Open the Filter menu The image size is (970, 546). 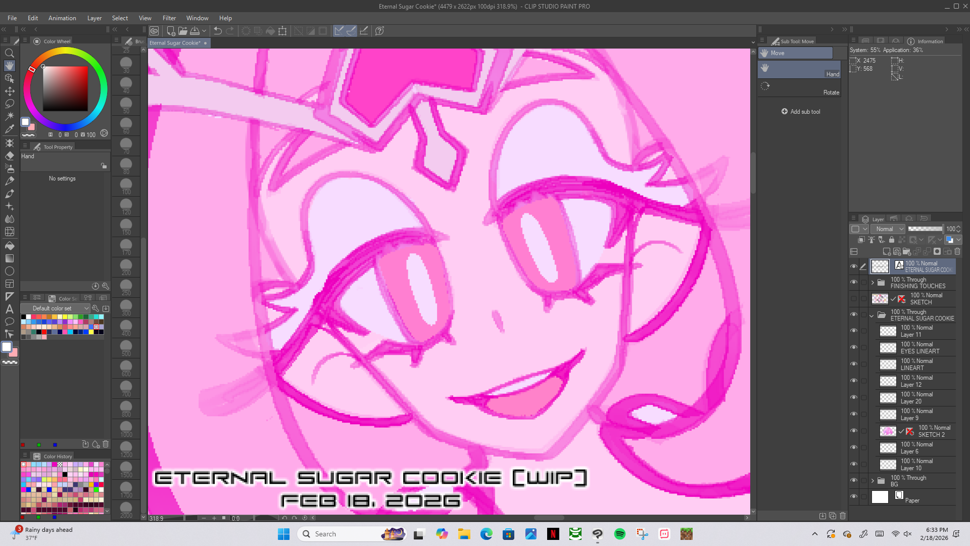[x=169, y=18]
